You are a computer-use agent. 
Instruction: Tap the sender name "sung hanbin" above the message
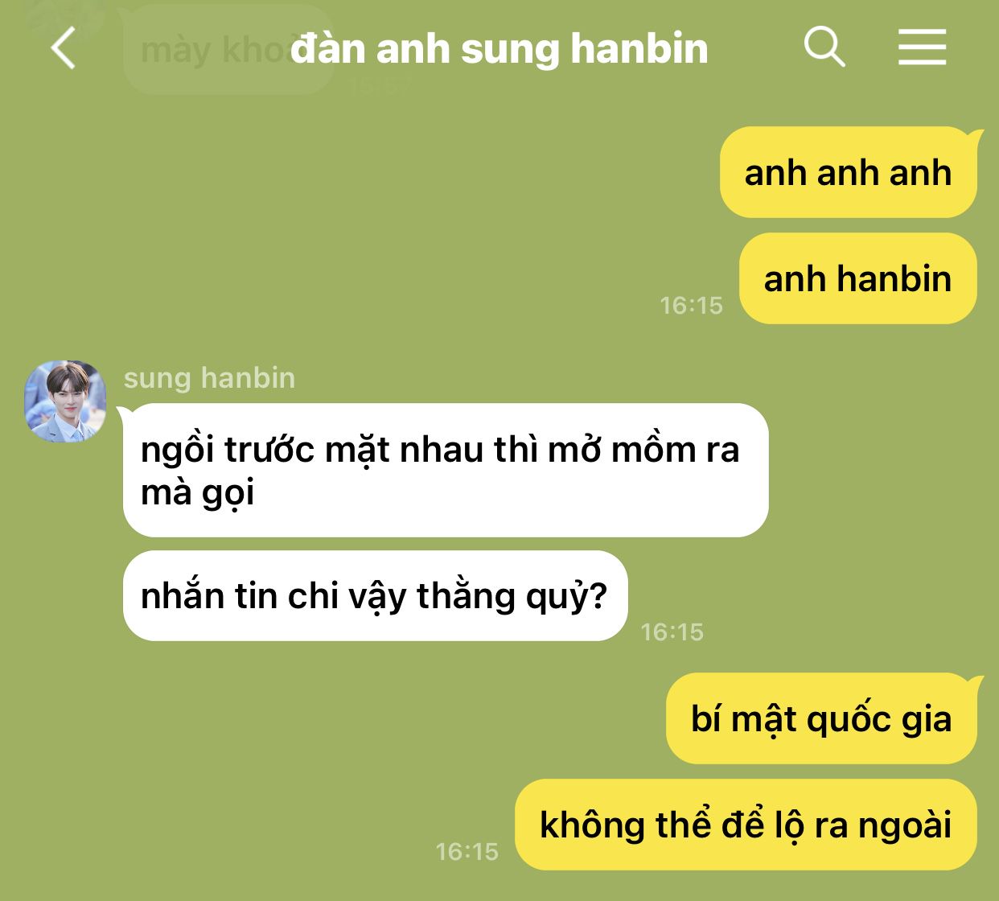[x=209, y=377]
